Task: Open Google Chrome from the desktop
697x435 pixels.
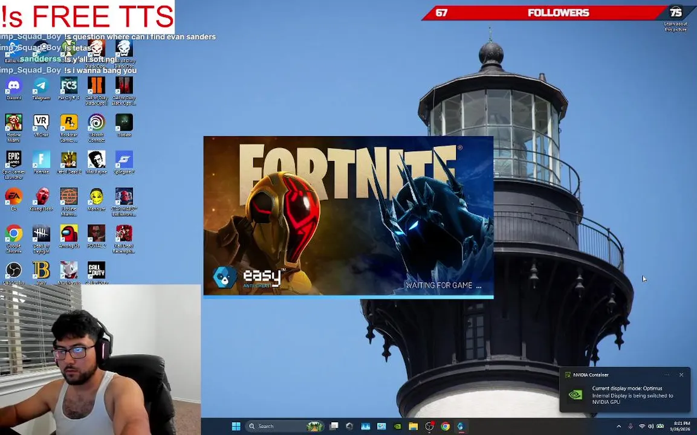Action: 14,239
